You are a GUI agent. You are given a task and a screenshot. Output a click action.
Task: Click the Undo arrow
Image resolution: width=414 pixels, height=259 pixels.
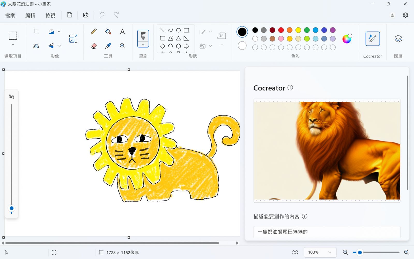pos(102,15)
